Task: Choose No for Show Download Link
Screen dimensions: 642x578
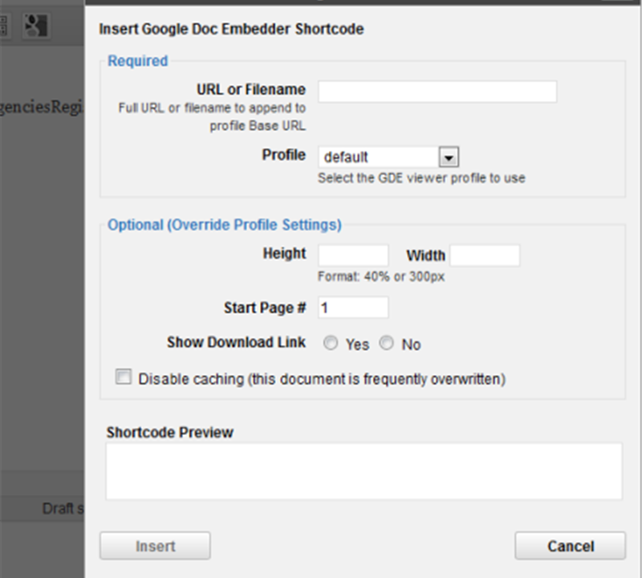Action: pyautogui.click(x=387, y=344)
